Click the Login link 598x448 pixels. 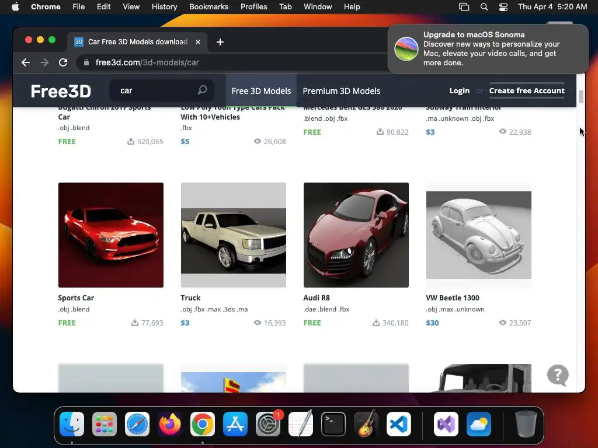click(x=459, y=90)
